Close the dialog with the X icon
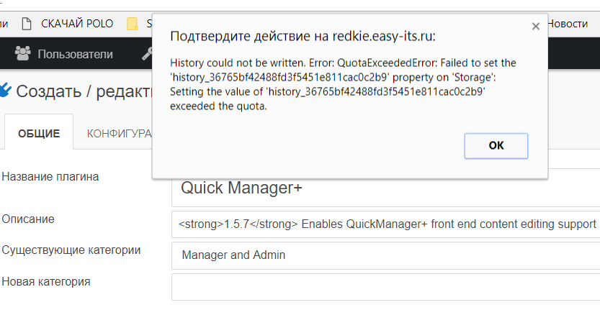 pyautogui.click(x=535, y=26)
